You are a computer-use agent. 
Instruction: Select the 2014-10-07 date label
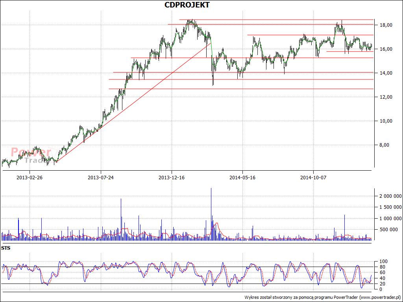[x=313, y=177]
